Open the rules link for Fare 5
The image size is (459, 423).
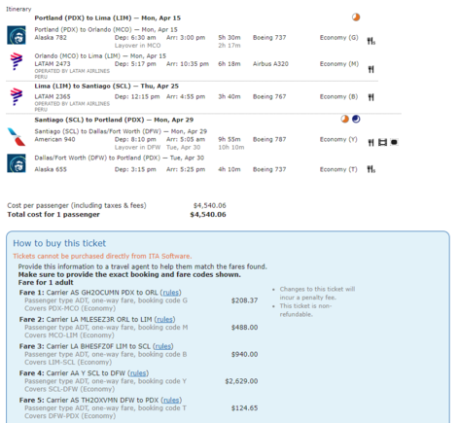[x=171, y=400]
